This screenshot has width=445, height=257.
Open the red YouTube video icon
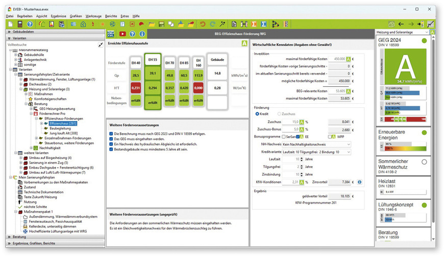(x=122, y=34)
